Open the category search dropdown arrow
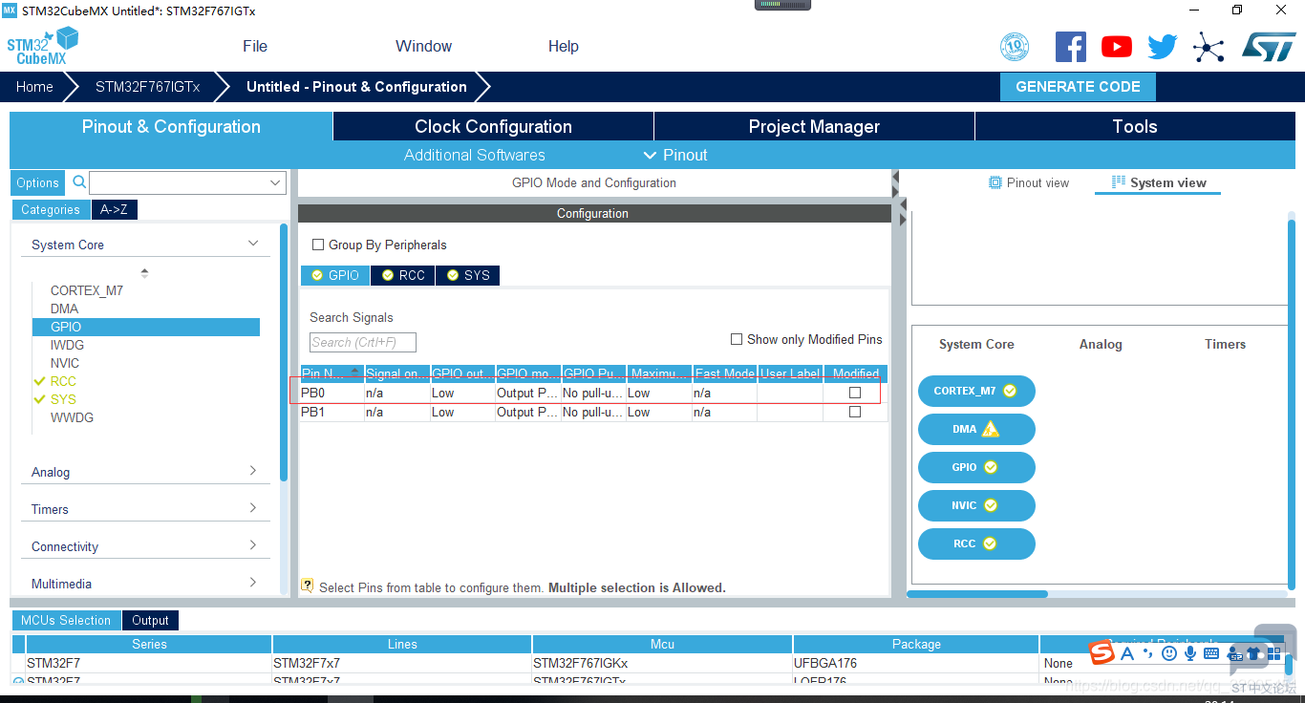 tap(275, 182)
